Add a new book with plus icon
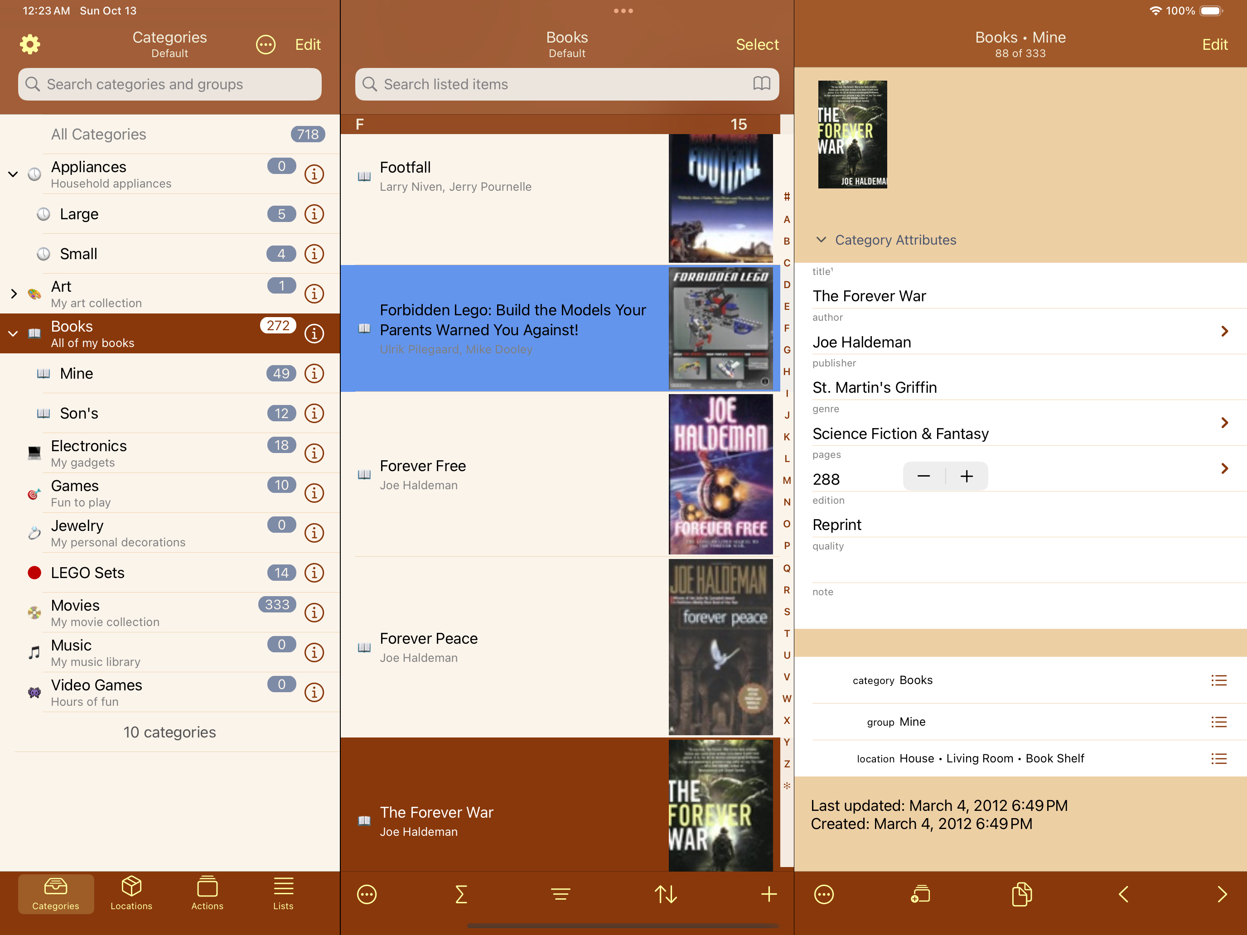This screenshot has height=935, width=1247. coord(768,894)
